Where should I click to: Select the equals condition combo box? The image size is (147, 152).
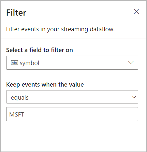(x=72, y=97)
